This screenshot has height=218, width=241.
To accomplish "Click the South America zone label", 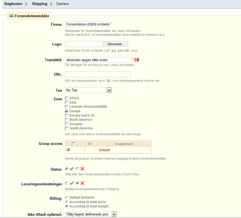I will coord(81,128).
